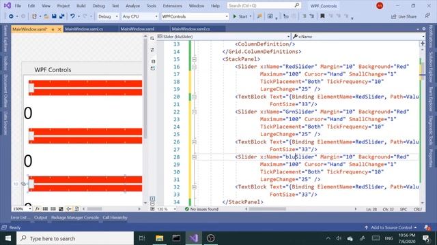Click the Navigate Backward icon

11,16
